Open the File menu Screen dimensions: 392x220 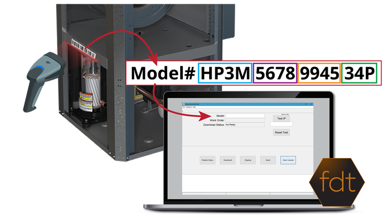pos(183,107)
